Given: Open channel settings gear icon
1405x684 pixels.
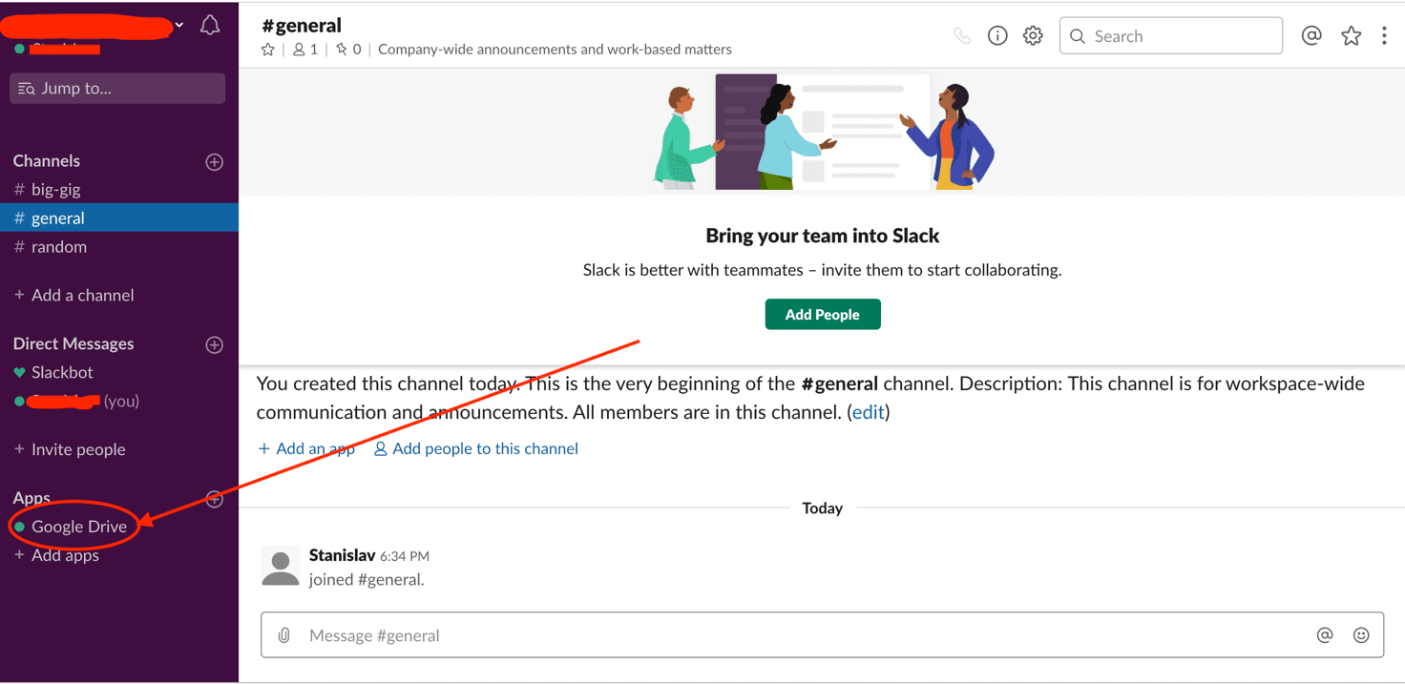Looking at the screenshot, I should coord(1033,36).
